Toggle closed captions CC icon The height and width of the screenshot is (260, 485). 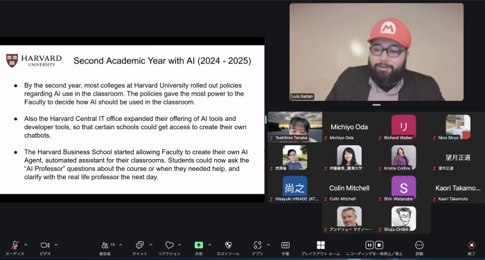point(285,245)
